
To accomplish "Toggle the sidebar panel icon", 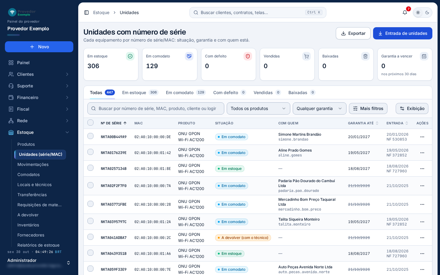I will (86, 13).
